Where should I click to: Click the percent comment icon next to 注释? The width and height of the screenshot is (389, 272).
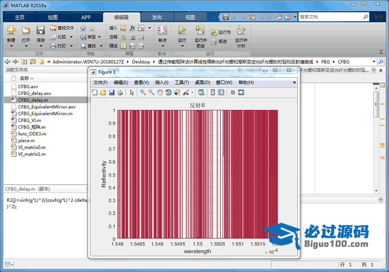click(x=124, y=37)
